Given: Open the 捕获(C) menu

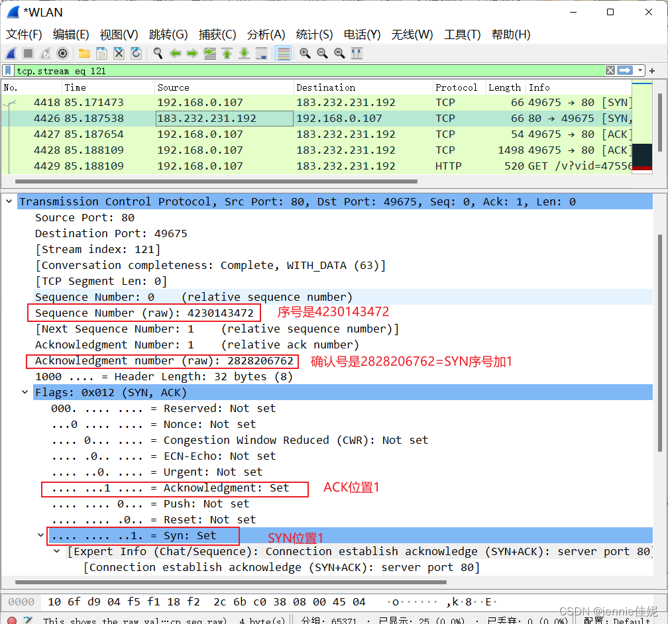Looking at the screenshot, I should pos(217,34).
